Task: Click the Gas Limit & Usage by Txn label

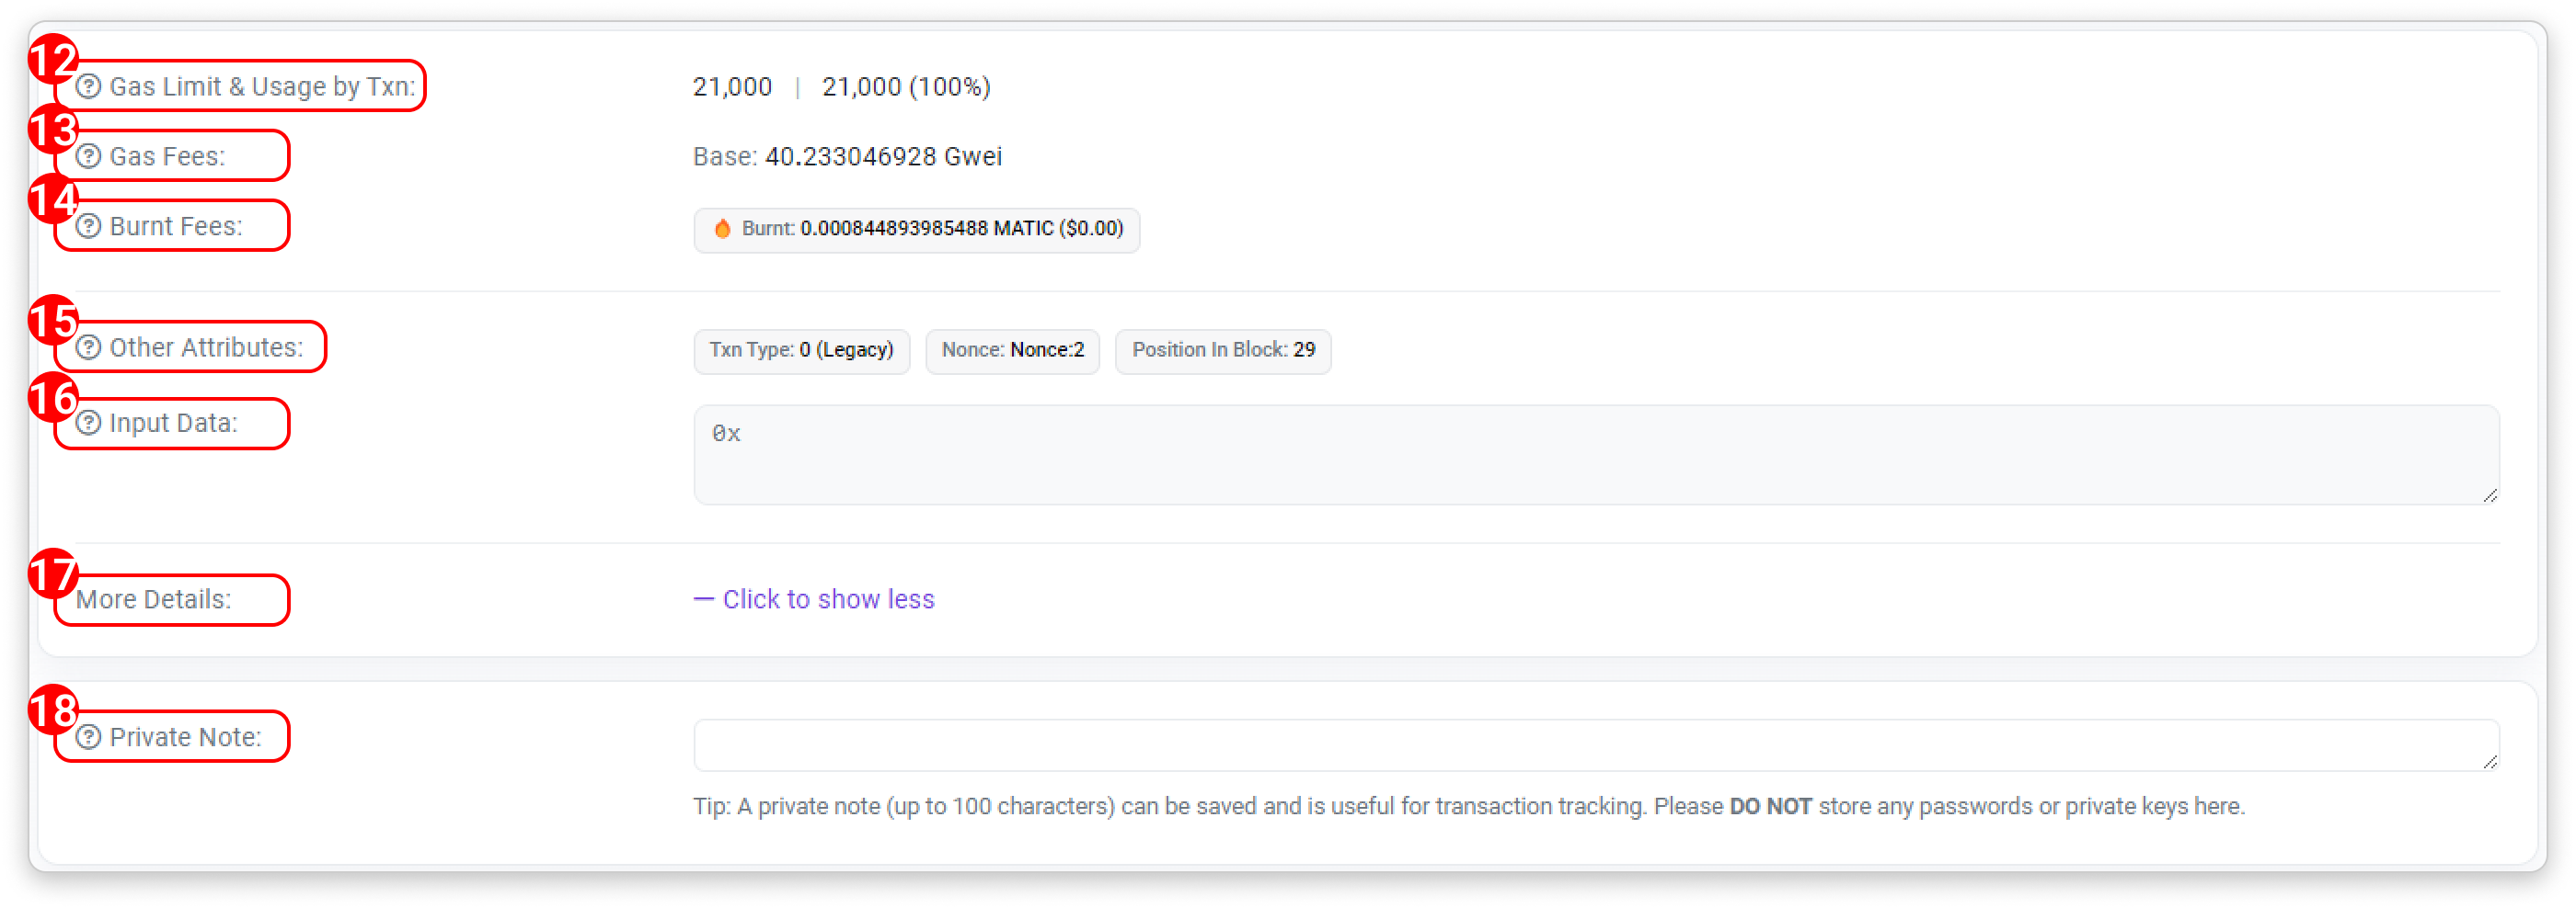Action: pos(262,87)
